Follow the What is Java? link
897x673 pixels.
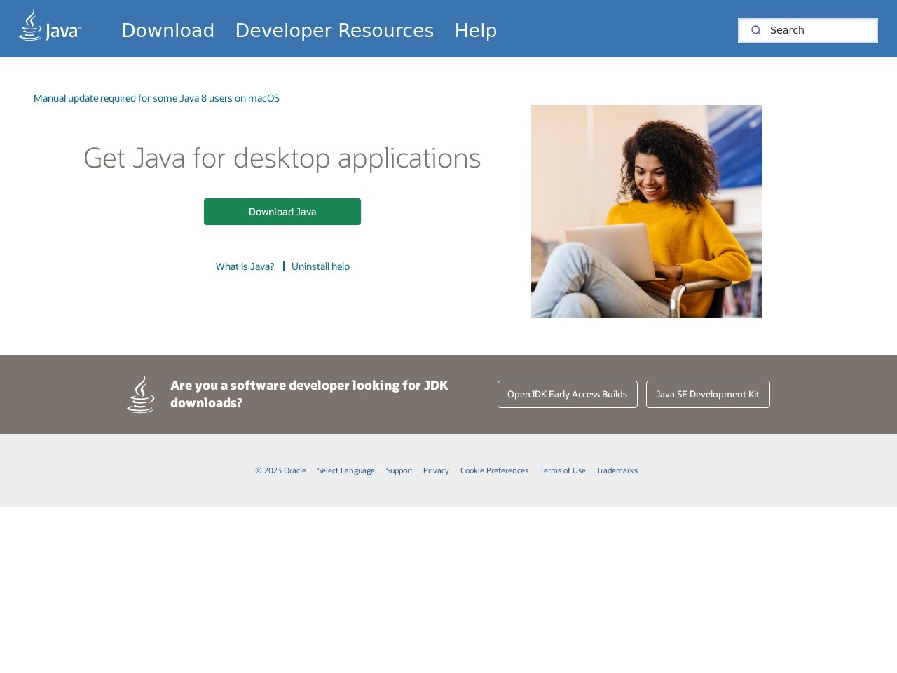pyautogui.click(x=245, y=266)
